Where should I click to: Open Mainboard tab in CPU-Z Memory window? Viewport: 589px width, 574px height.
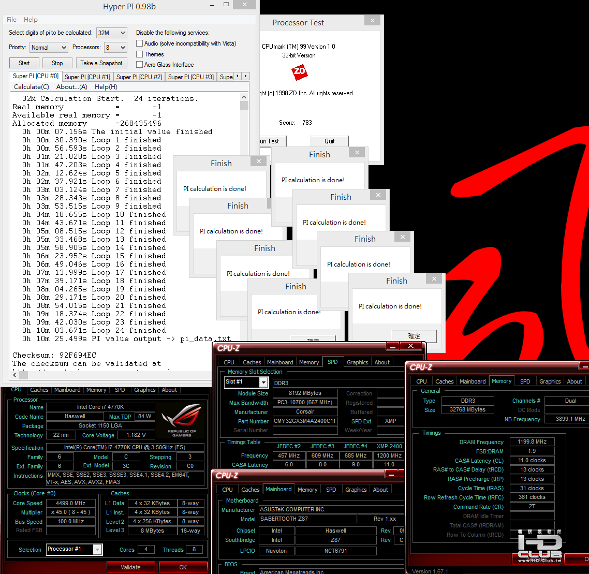[473, 381]
